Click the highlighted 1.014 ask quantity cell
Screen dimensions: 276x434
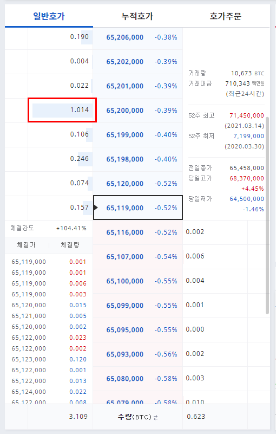pos(62,110)
